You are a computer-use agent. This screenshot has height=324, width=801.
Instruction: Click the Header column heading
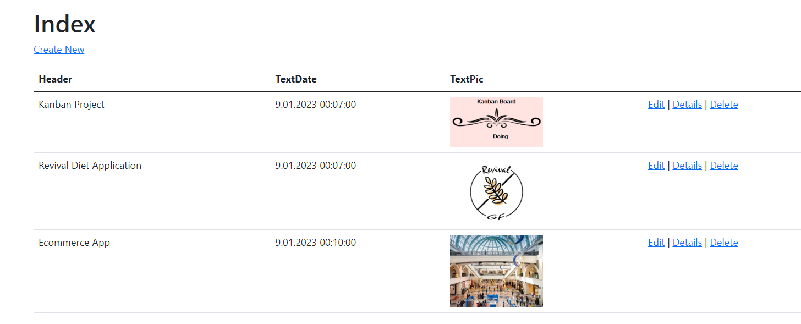click(x=56, y=79)
